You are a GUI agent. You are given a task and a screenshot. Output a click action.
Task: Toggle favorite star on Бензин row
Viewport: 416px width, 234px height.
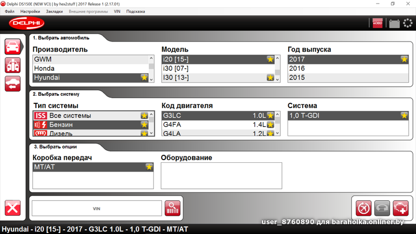[144, 124]
